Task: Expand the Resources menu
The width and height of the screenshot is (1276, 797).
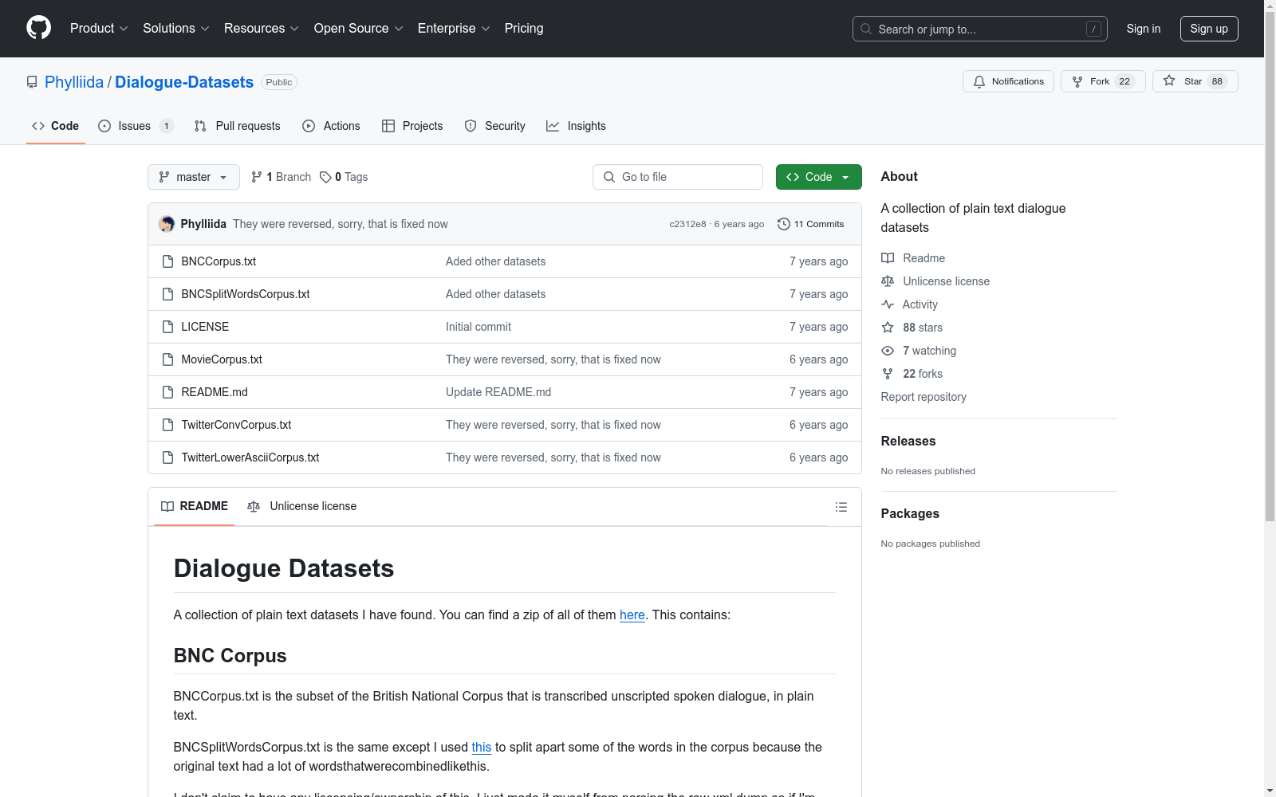Action: pos(262,29)
